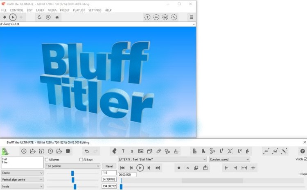This screenshot has height=190, width=307.
Task: Click the green Bix mascot logo icon
Action: (5, 152)
